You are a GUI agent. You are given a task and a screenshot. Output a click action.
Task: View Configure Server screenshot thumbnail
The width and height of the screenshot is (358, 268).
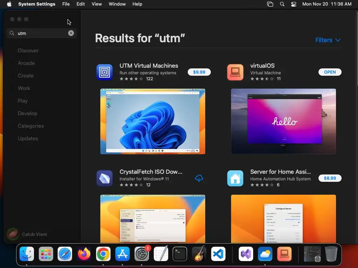click(x=283, y=219)
